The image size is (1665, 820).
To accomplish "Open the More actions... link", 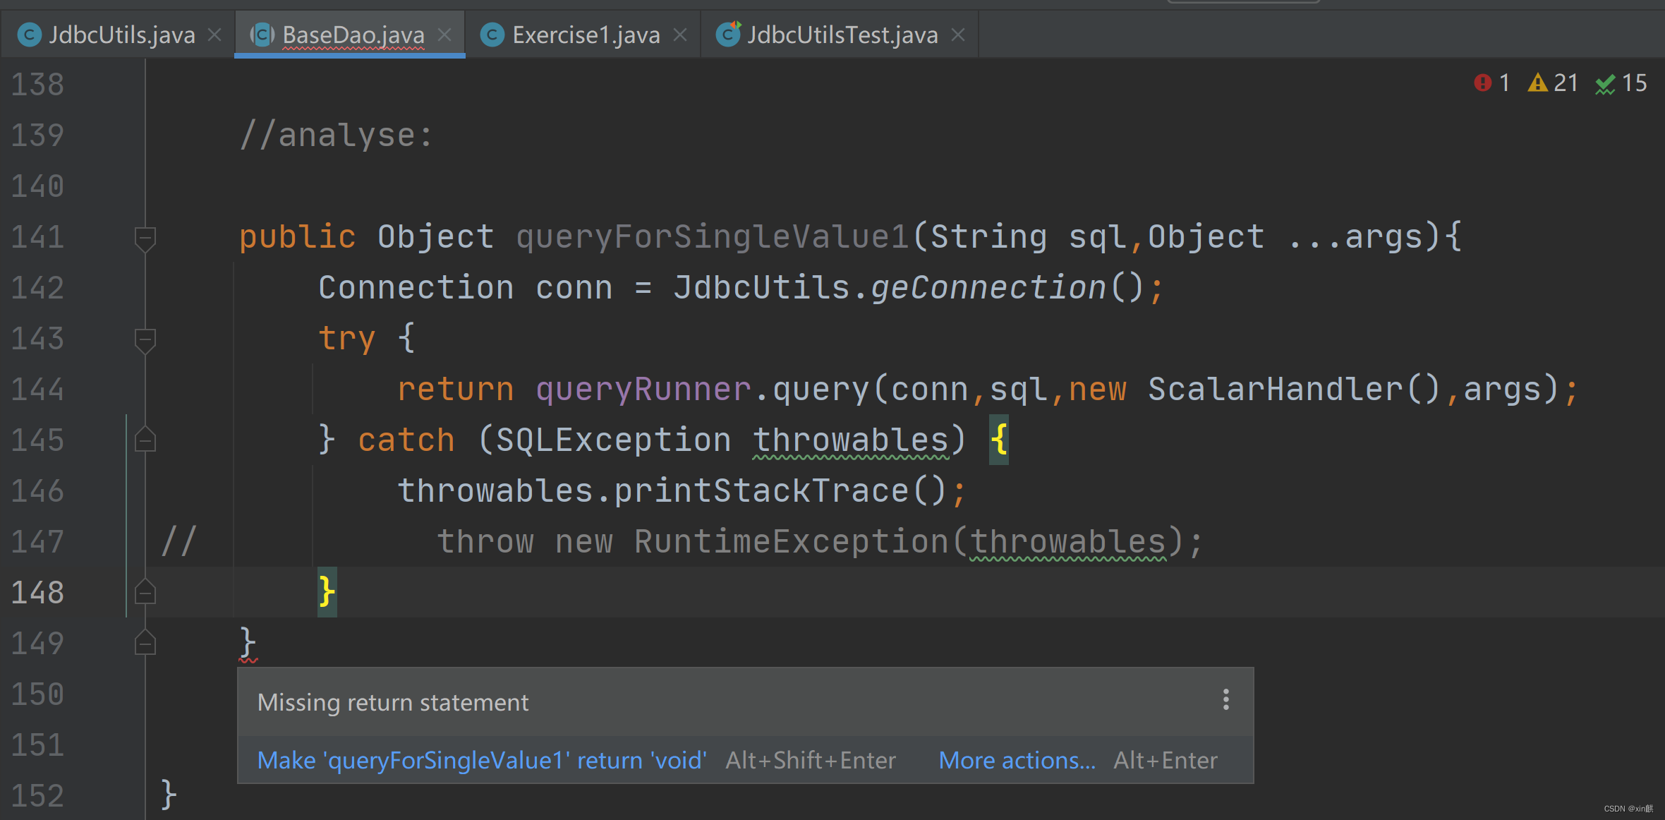I will (x=1017, y=760).
